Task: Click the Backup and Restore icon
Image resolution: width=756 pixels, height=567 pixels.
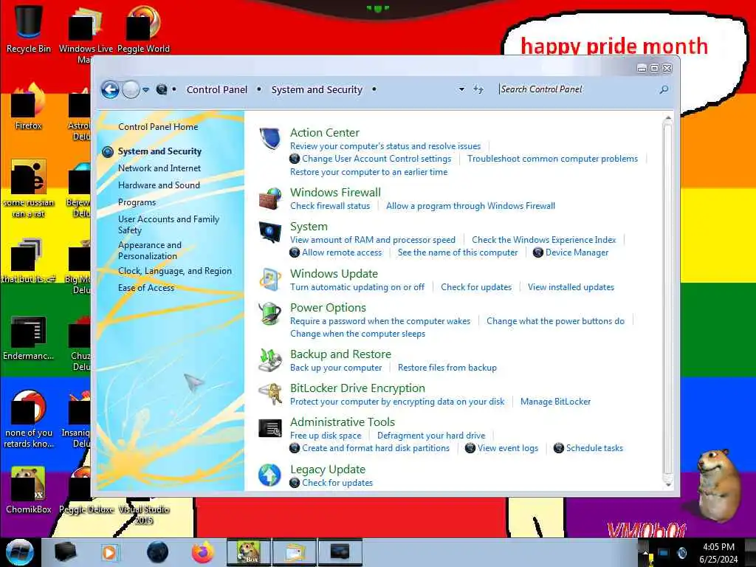Action: point(269,360)
